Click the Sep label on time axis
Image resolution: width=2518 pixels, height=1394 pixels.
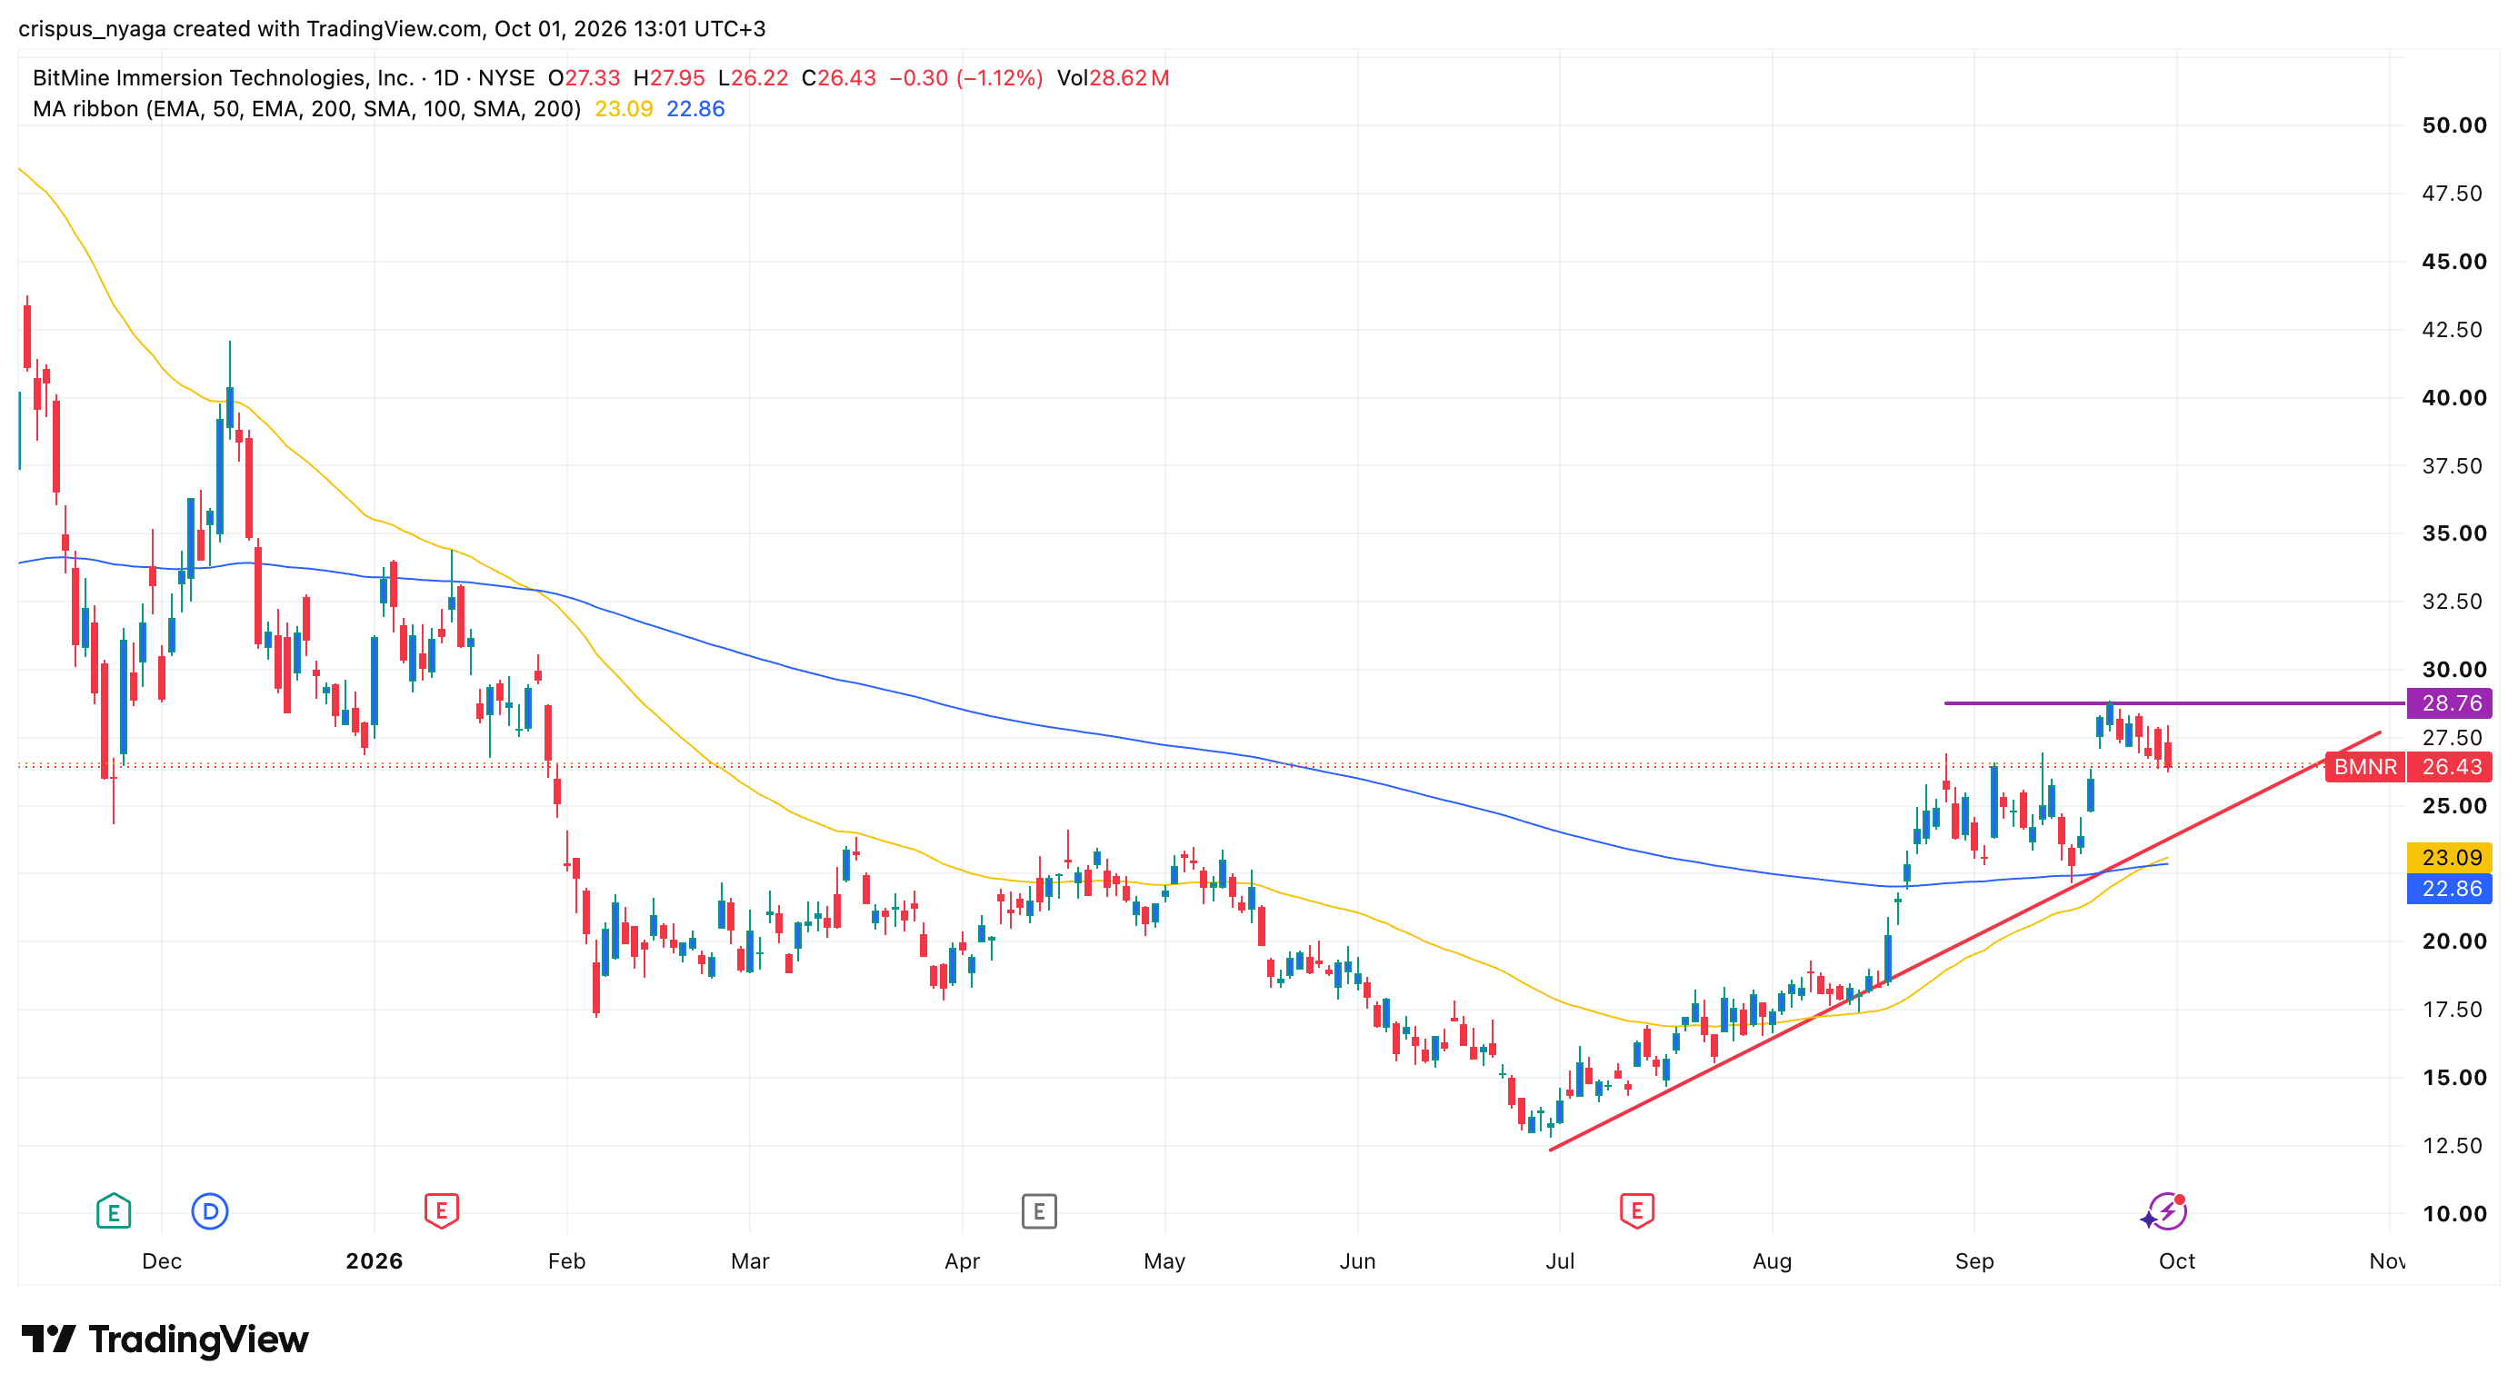(1974, 1261)
